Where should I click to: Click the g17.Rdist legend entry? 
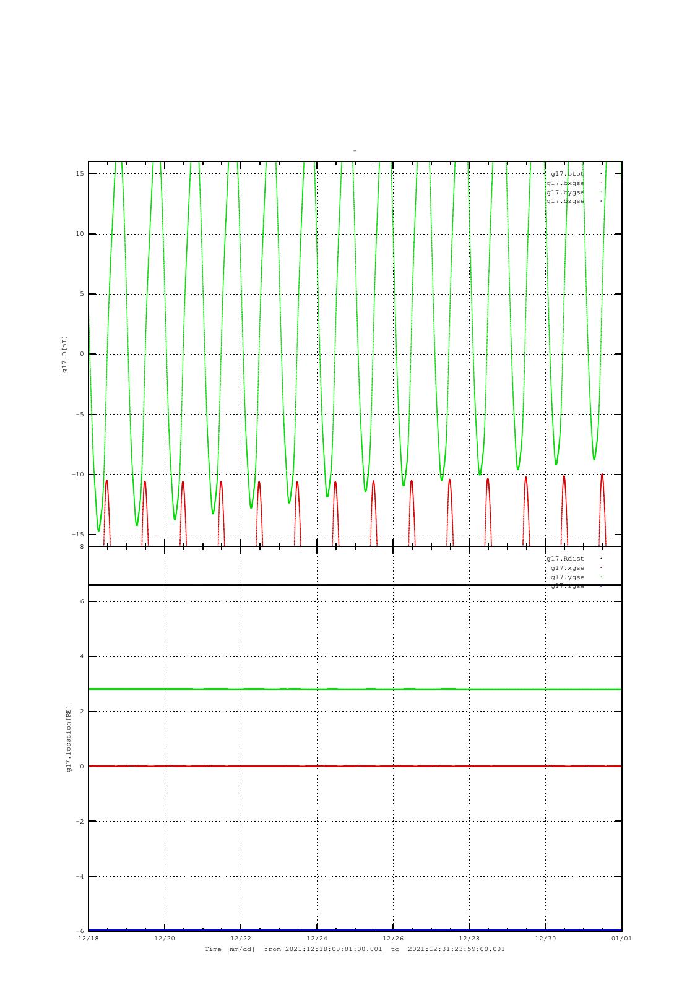(565, 559)
